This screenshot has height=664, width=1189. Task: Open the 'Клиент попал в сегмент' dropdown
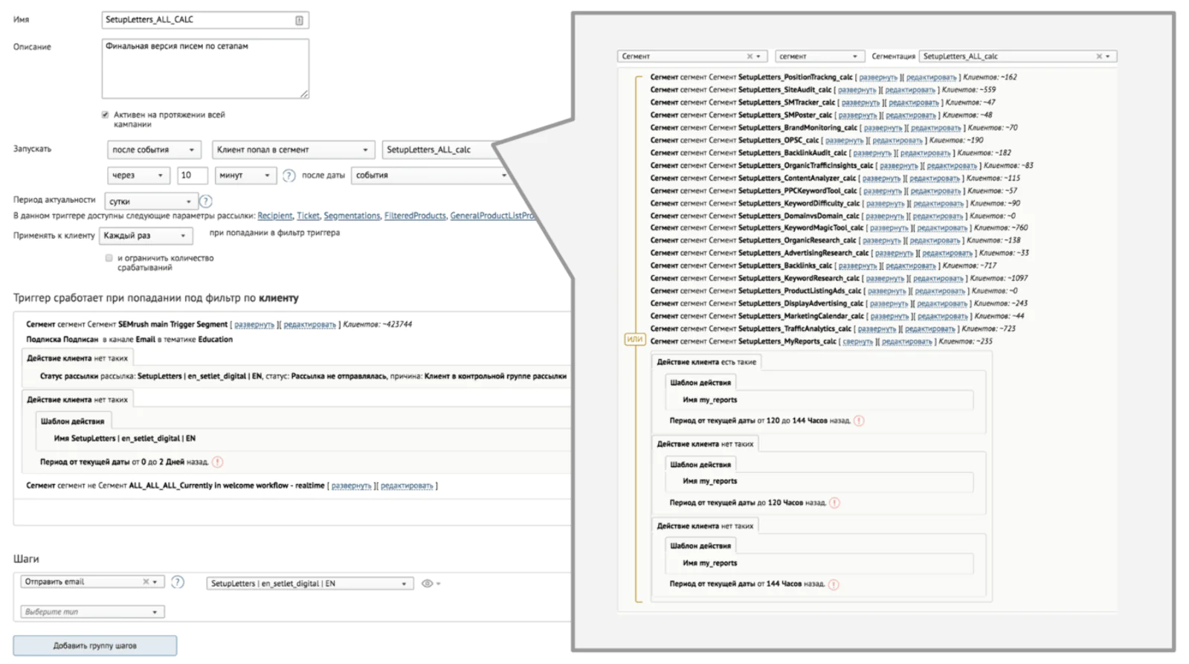click(293, 150)
